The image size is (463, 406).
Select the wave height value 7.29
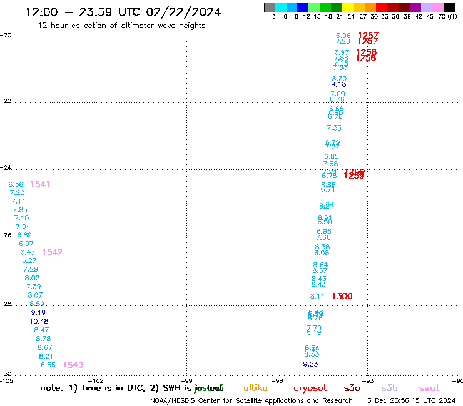[x=31, y=269]
